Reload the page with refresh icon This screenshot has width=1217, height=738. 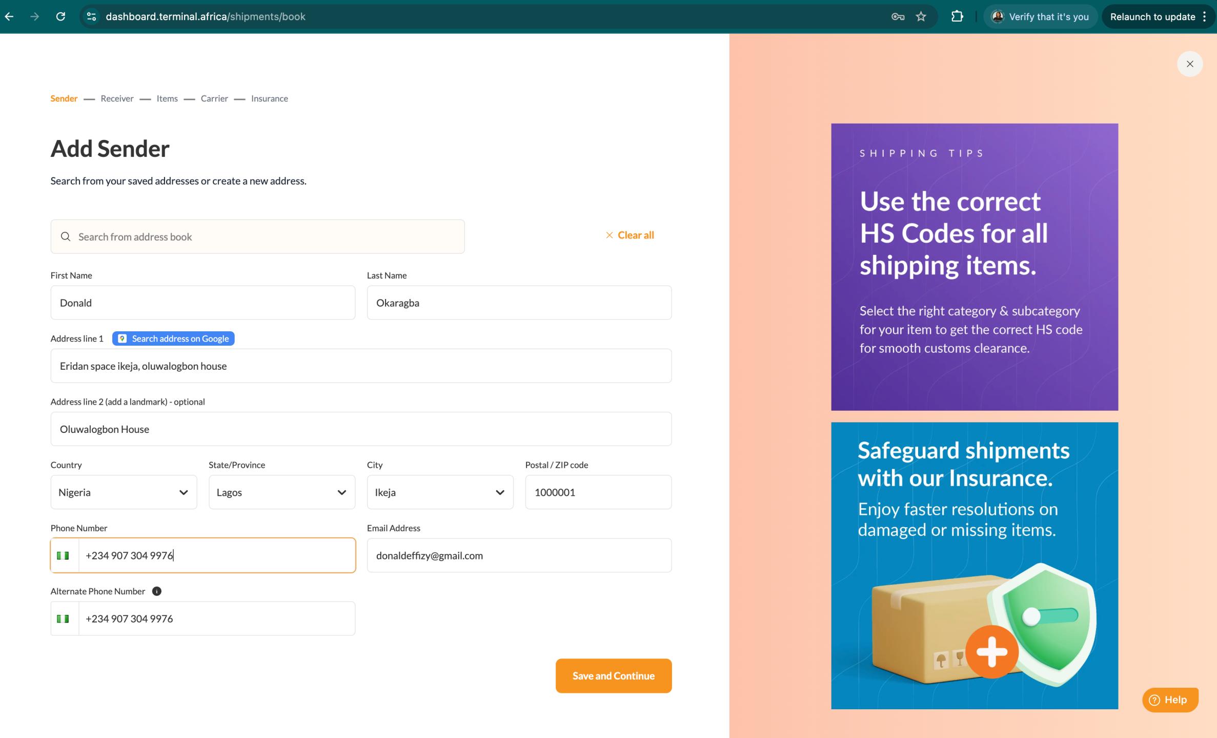click(60, 16)
